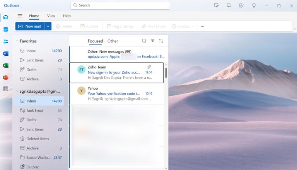The image size is (297, 170).
Task: Open the People contacts icon
Action: click(6, 41)
